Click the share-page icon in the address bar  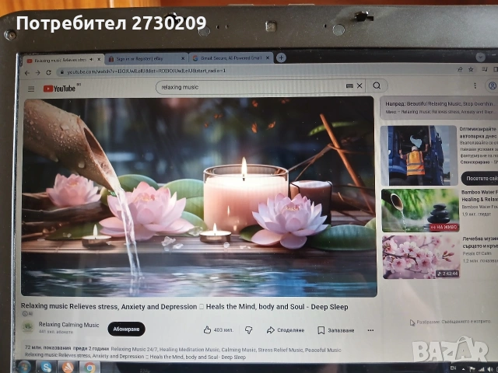coord(460,69)
